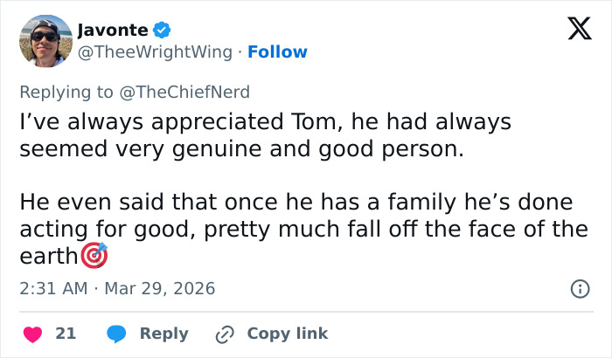
Task: Click the blue reply speech bubble icon
Action: [116, 334]
